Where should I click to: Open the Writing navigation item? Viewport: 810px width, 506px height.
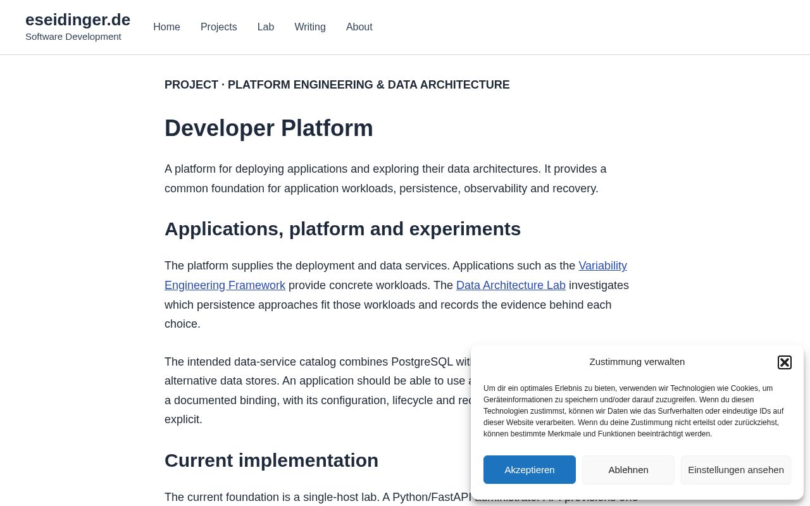pyautogui.click(x=310, y=27)
